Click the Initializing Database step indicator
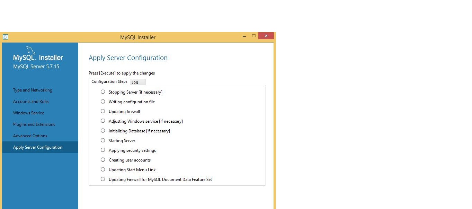The height and width of the screenshot is (209, 472). tap(103, 131)
